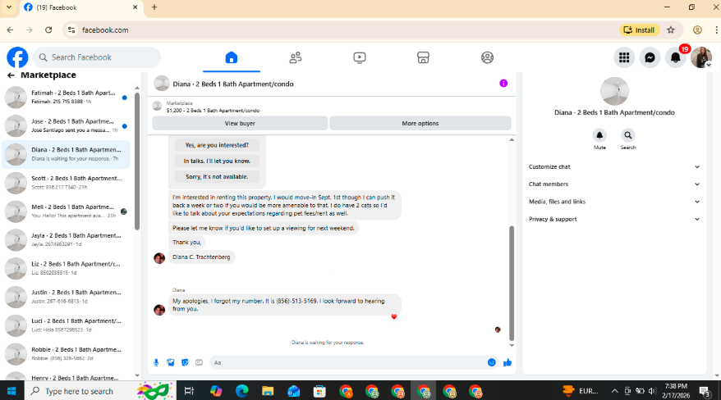Screen dimensions: 721x400
Task: Click the conversation list scrollbar
Action: click(137, 161)
